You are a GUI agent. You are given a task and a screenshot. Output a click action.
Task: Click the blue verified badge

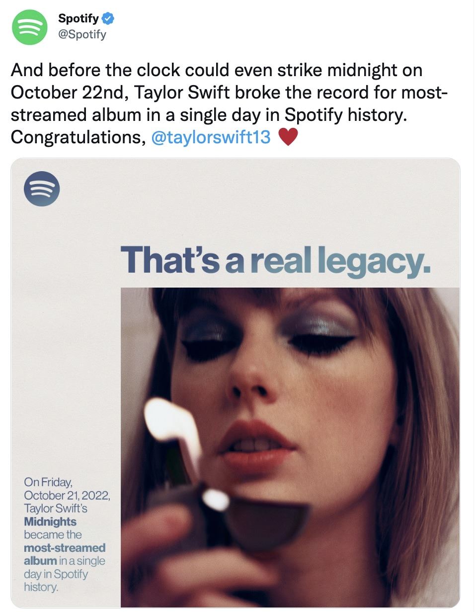click(108, 19)
